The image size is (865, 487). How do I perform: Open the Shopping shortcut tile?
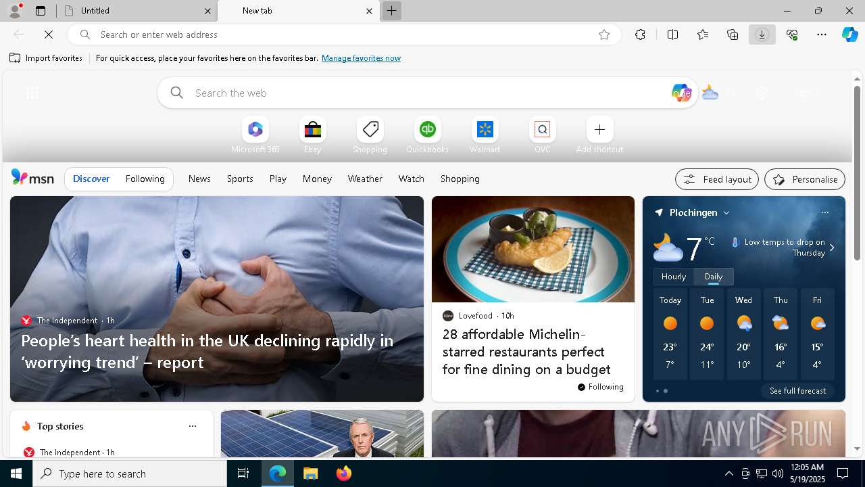tap(370, 135)
